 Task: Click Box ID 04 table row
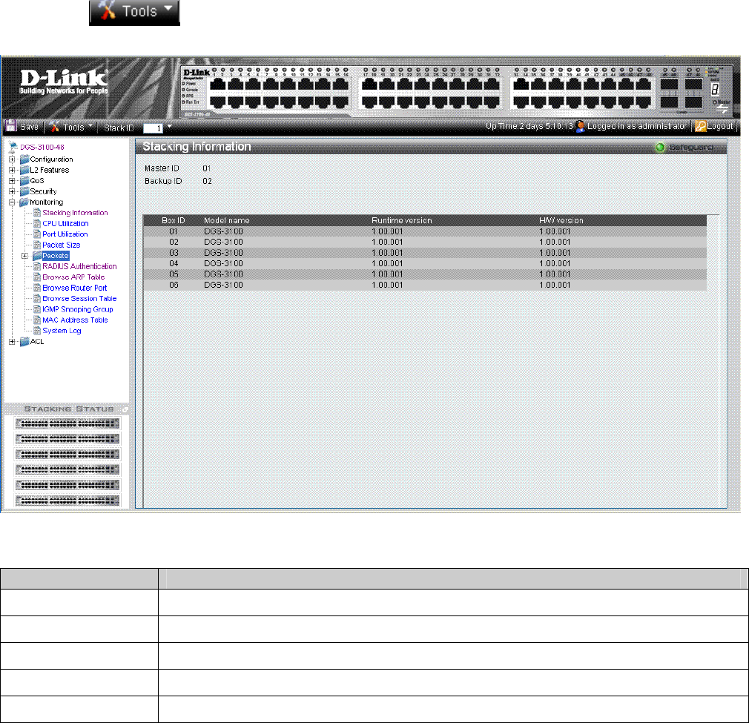(x=425, y=263)
